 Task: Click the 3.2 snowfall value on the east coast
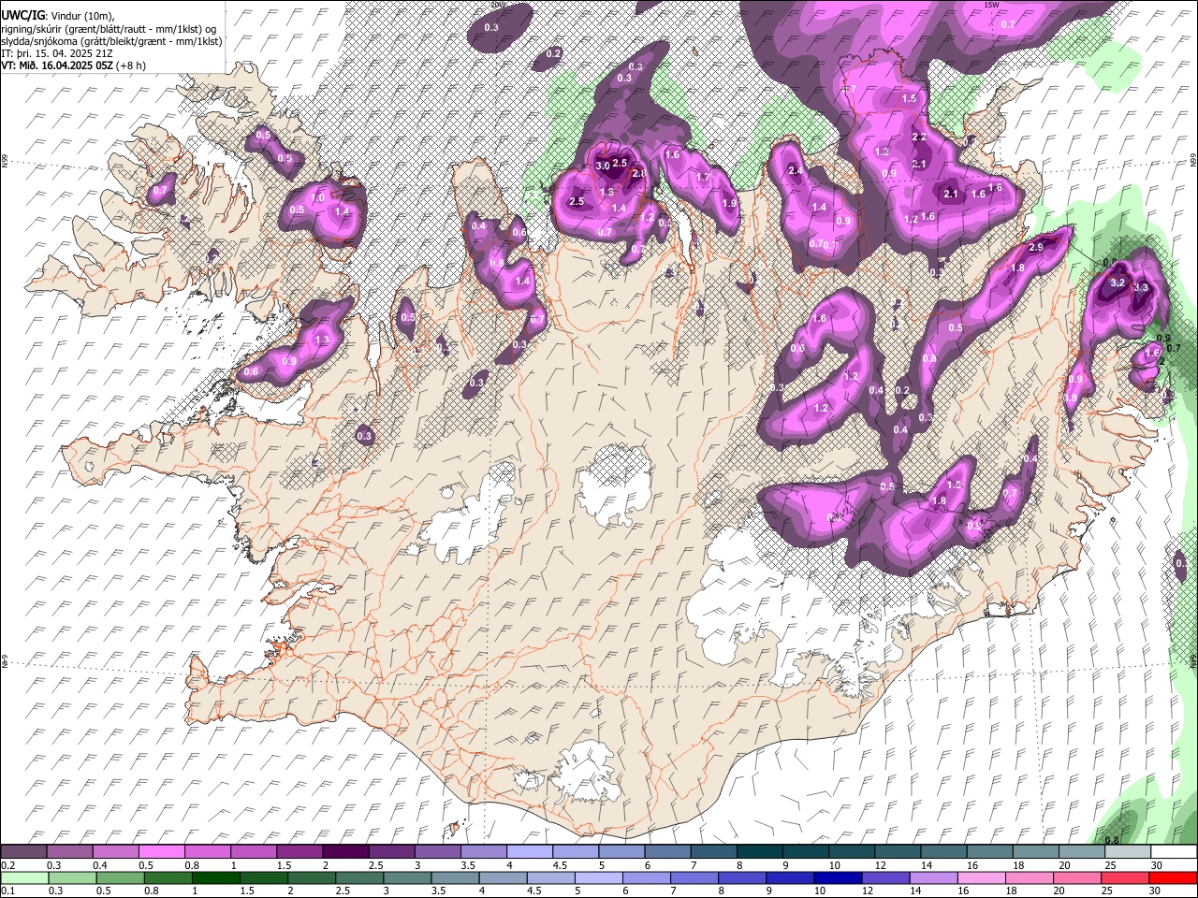pyautogui.click(x=1117, y=282)
